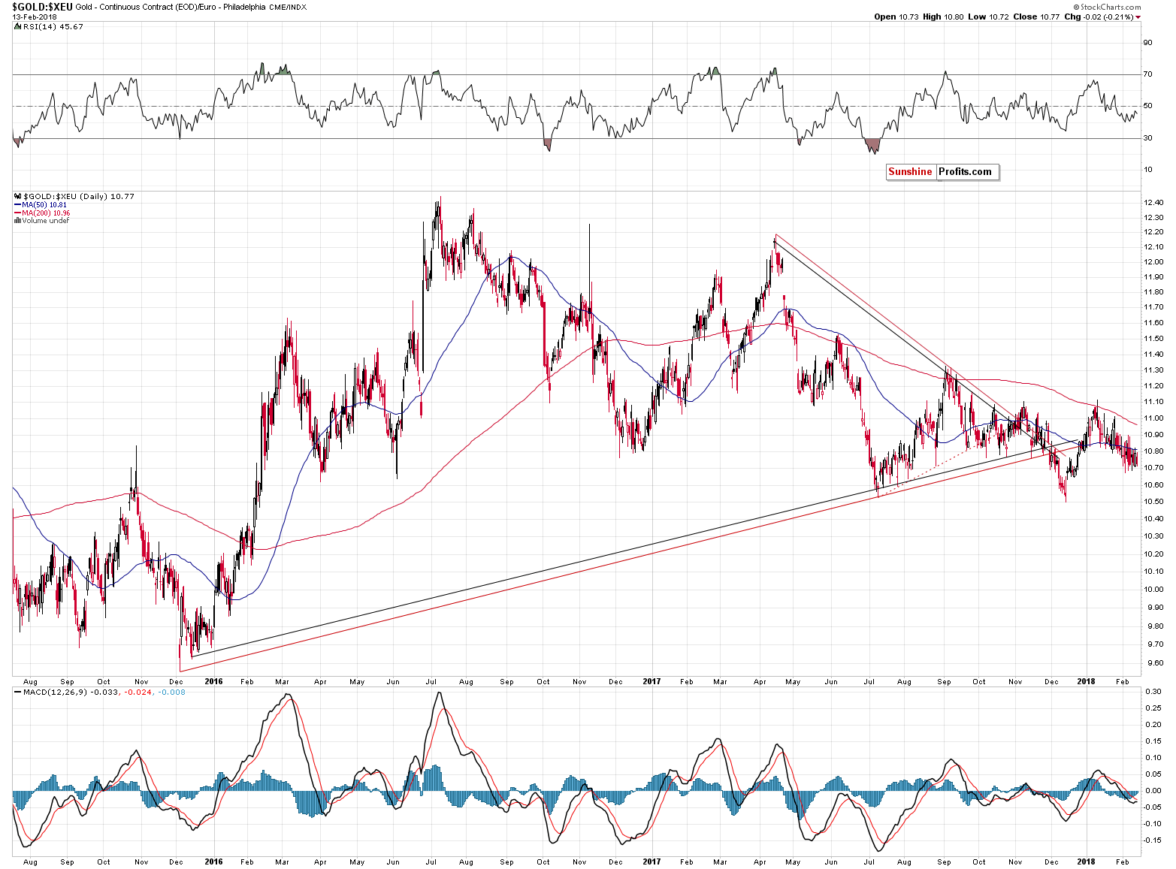
Task: Click the 12.00 price axis label
Action: 1154,262
